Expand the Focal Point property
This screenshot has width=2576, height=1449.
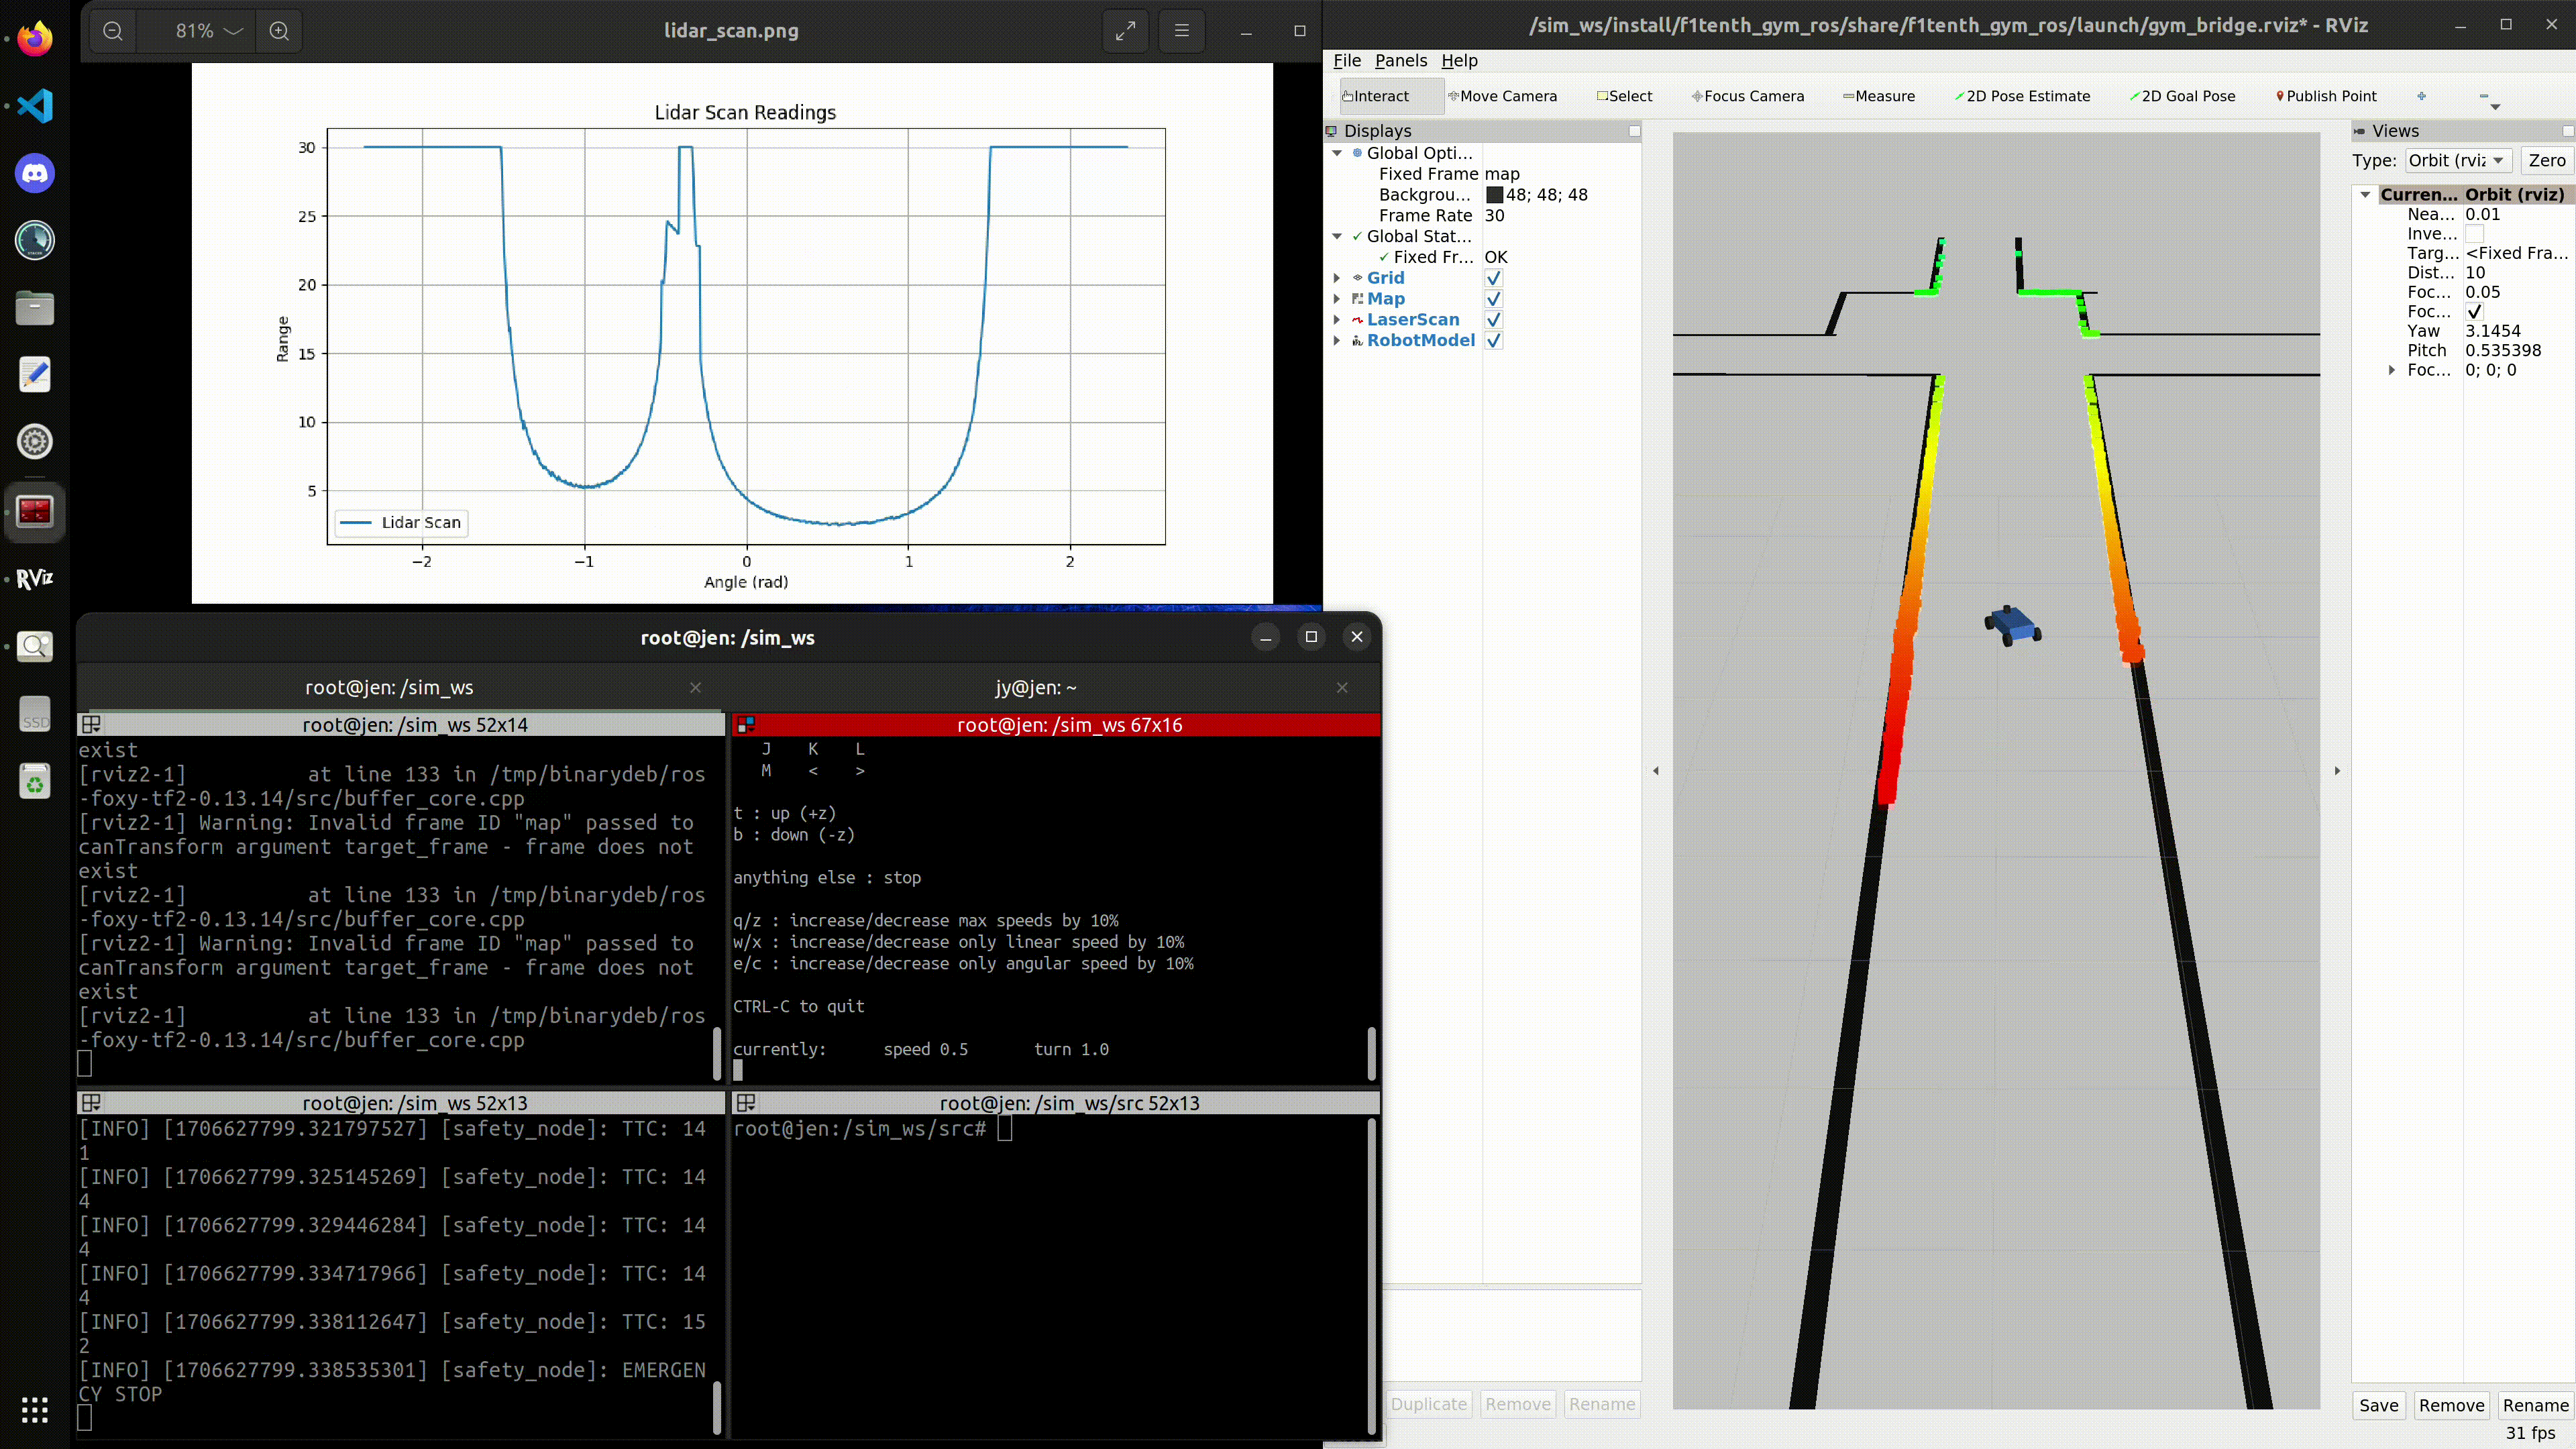point(2391,370)
